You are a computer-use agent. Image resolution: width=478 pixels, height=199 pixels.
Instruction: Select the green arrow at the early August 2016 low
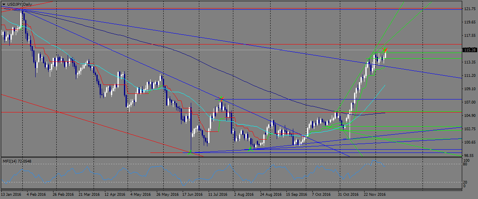click(x=250, y=148)
